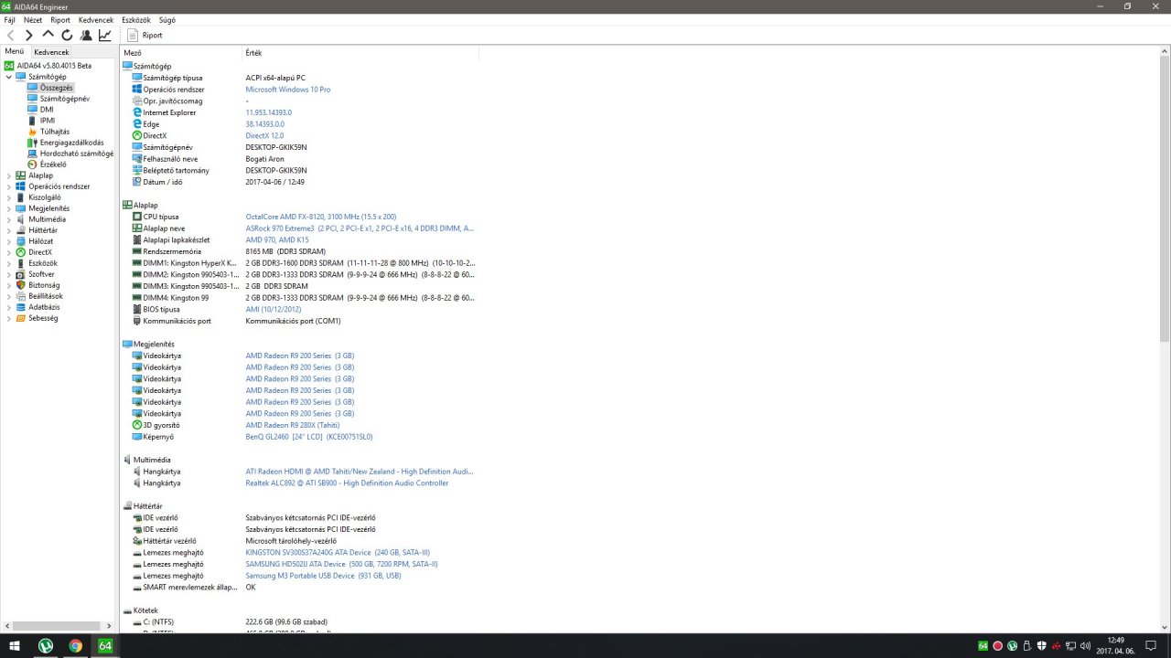Expand the Kiszolgáló tree node
The width and height of the screenshot is (1171, 658).
pyautogui.click(x=9, y=197)
